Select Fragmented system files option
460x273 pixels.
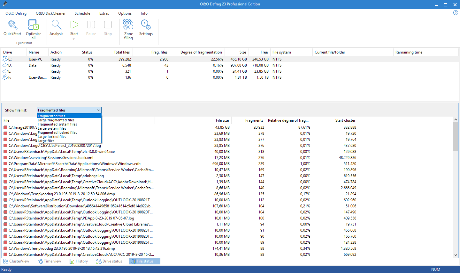coord(57,124)
